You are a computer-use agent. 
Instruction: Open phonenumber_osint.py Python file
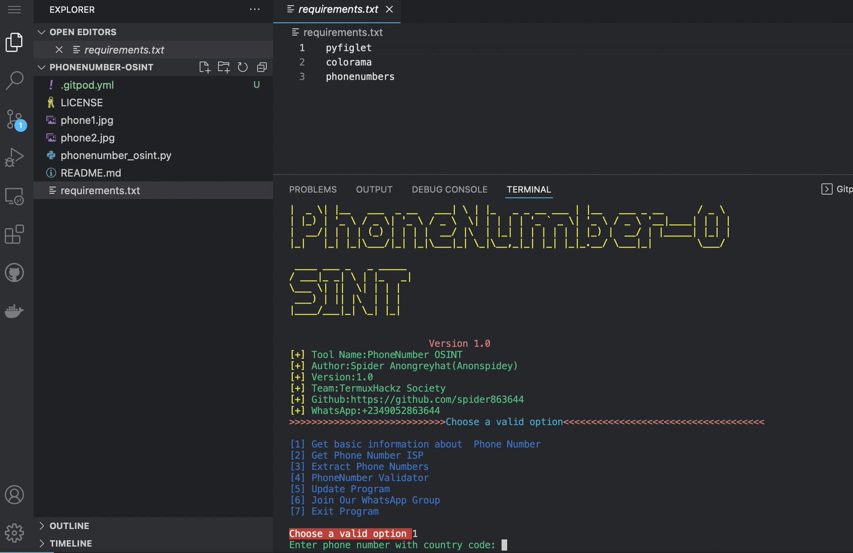(x=153, y=155)
